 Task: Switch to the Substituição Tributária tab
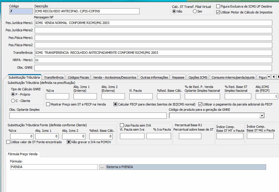pyautogui.click(x=24, y=77)
